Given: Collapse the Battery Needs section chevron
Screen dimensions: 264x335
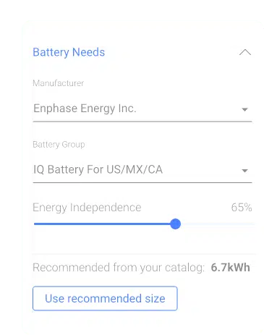Looking at the screenshot, I should click(x=245, y=52).
